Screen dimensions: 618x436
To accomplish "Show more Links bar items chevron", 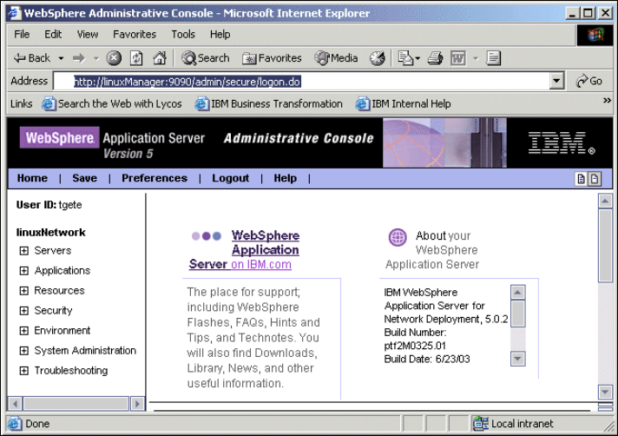I will pos(607,101).
